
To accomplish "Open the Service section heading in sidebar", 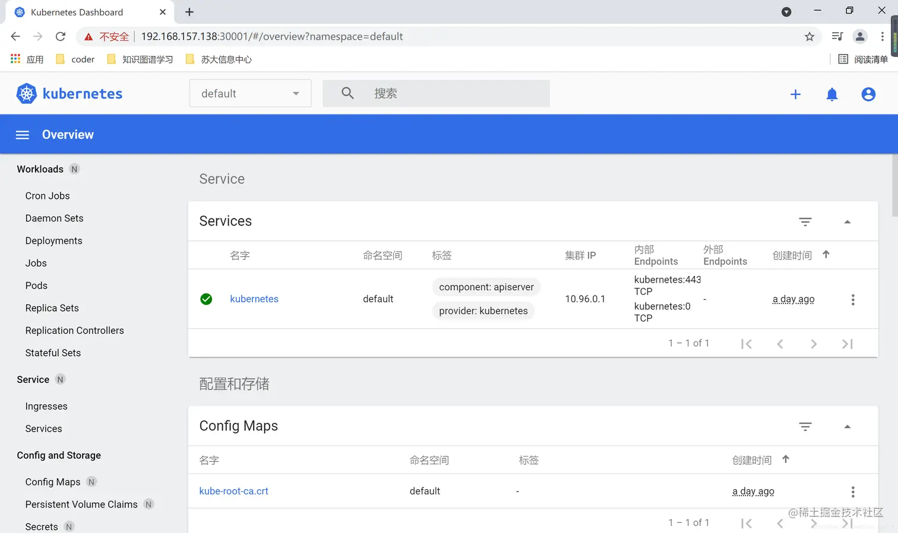I will click(33, 380).
